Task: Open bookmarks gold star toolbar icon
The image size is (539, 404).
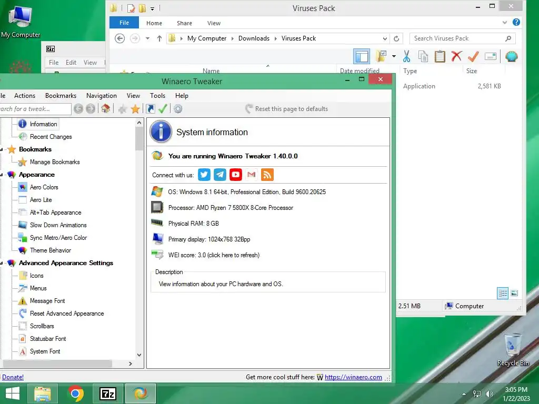Action: tap(135, 109)
